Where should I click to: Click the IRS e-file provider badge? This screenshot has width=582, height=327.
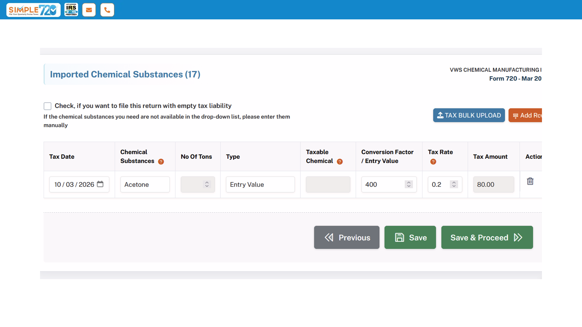tap(71, 10)
